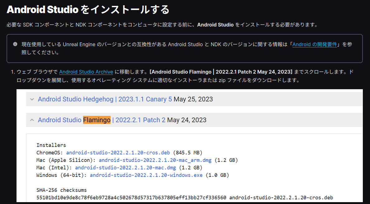
Task: Click the bold Android Studio Flamingo text in step 1
Action: point(221,72)
